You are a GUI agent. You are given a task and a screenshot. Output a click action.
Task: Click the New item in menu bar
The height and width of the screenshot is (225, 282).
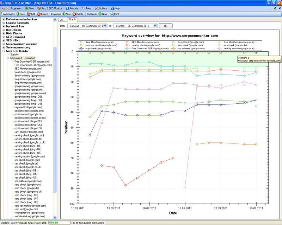point(29,8)
